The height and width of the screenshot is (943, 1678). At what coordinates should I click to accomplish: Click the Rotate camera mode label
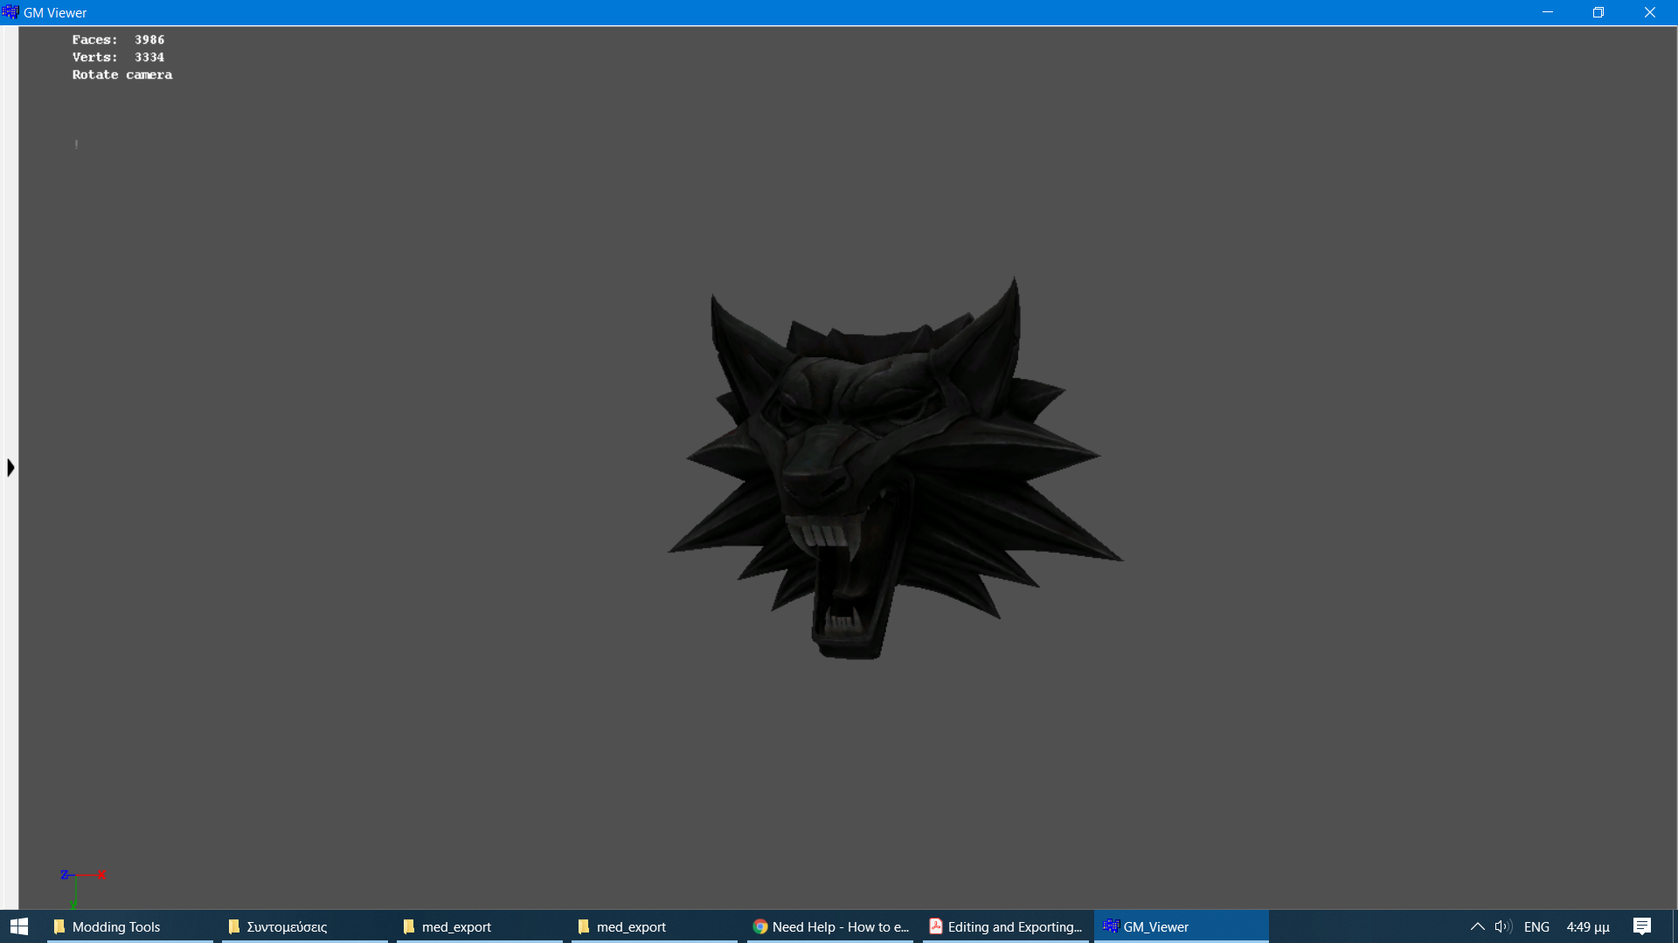click(x=122, y=75)
